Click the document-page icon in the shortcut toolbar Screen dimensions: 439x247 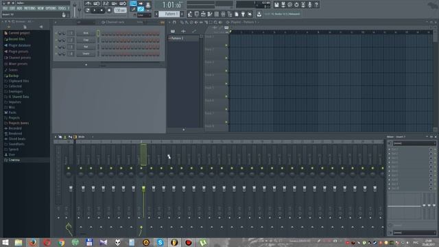coord(236,14)
